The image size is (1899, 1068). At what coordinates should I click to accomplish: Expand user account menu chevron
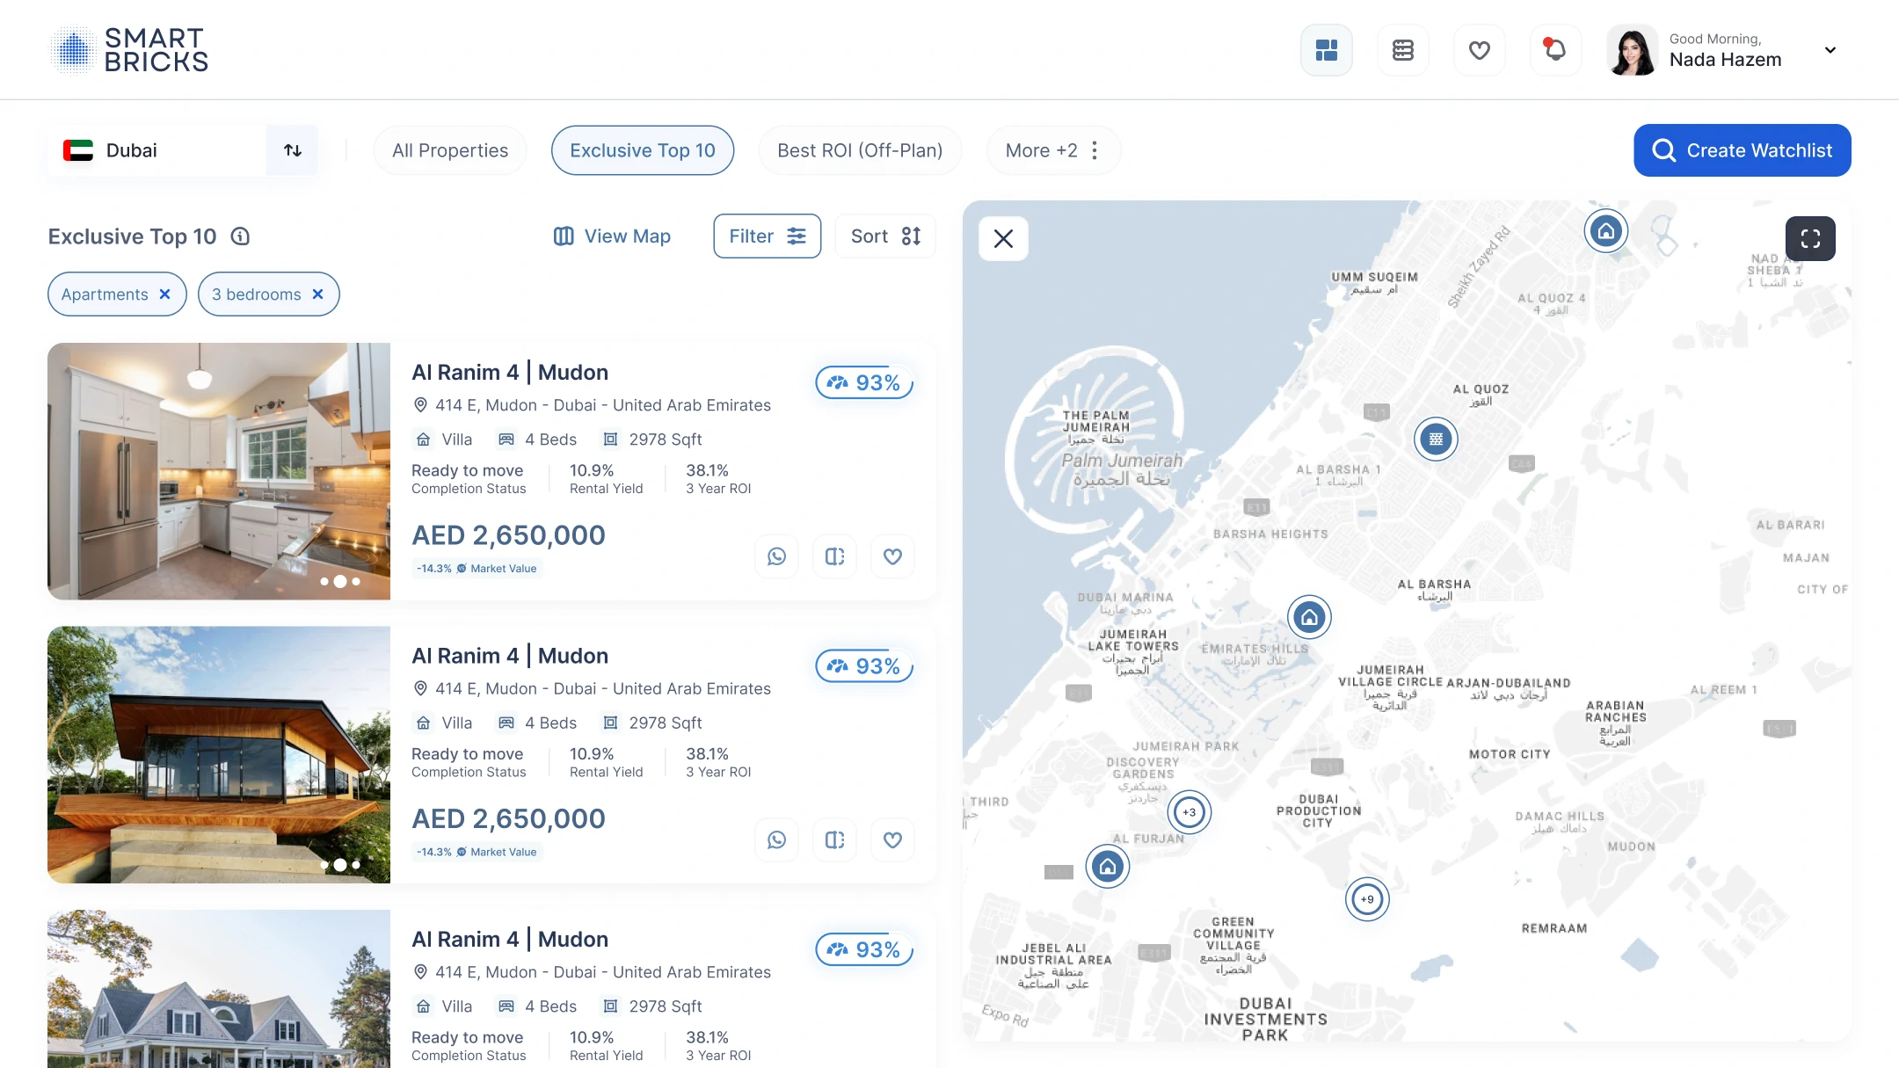1830,50
